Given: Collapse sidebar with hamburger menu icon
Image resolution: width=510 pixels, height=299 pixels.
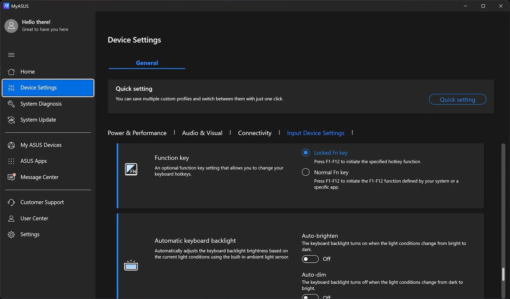Looking at the screenshot, I should click(x=11, y=55).
